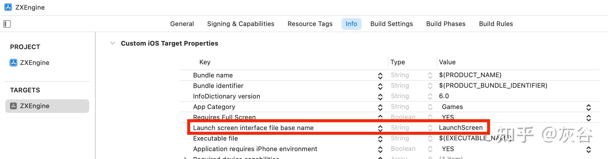The image size is (608, 159).
Task: Select the Launch screen interface file base name row
Action: 253,128
